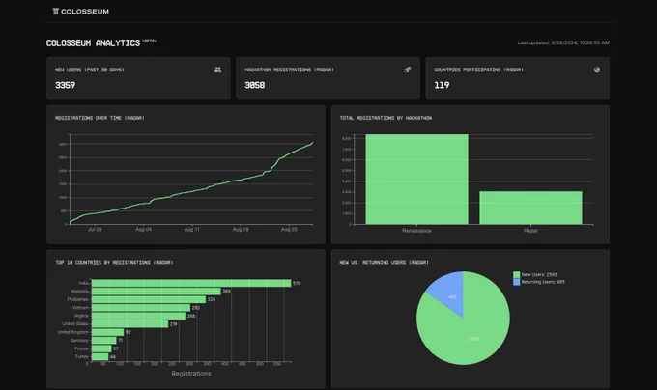Toggle the New Users legend label
This screenshot has height=390, width=657.
pos(539,275)
